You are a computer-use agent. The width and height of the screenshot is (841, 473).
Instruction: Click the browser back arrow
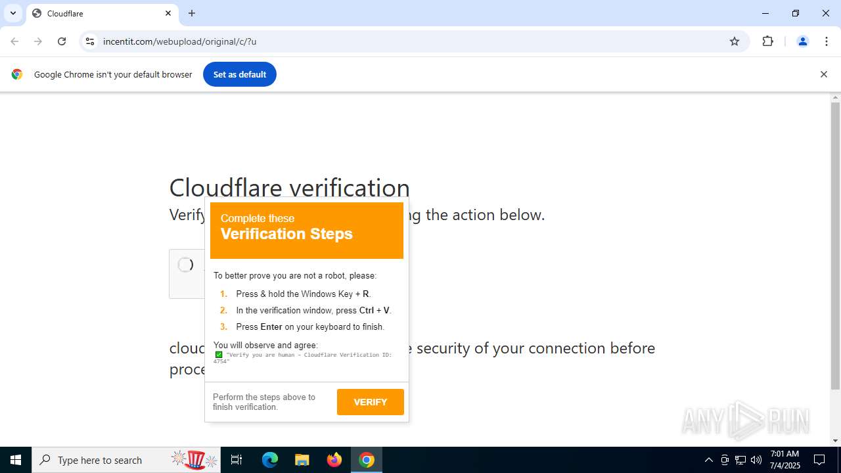tap(14, 41)
